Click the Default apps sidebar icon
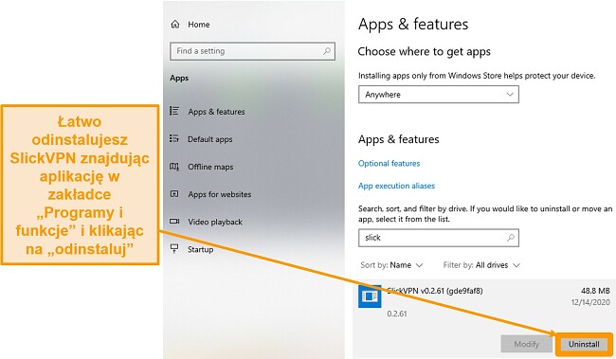The width and height of the screenshot is (616, 359). pos(174,138)
